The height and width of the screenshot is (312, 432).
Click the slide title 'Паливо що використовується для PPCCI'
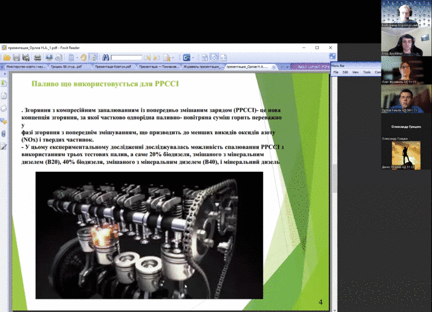click(x=105, y=84)
